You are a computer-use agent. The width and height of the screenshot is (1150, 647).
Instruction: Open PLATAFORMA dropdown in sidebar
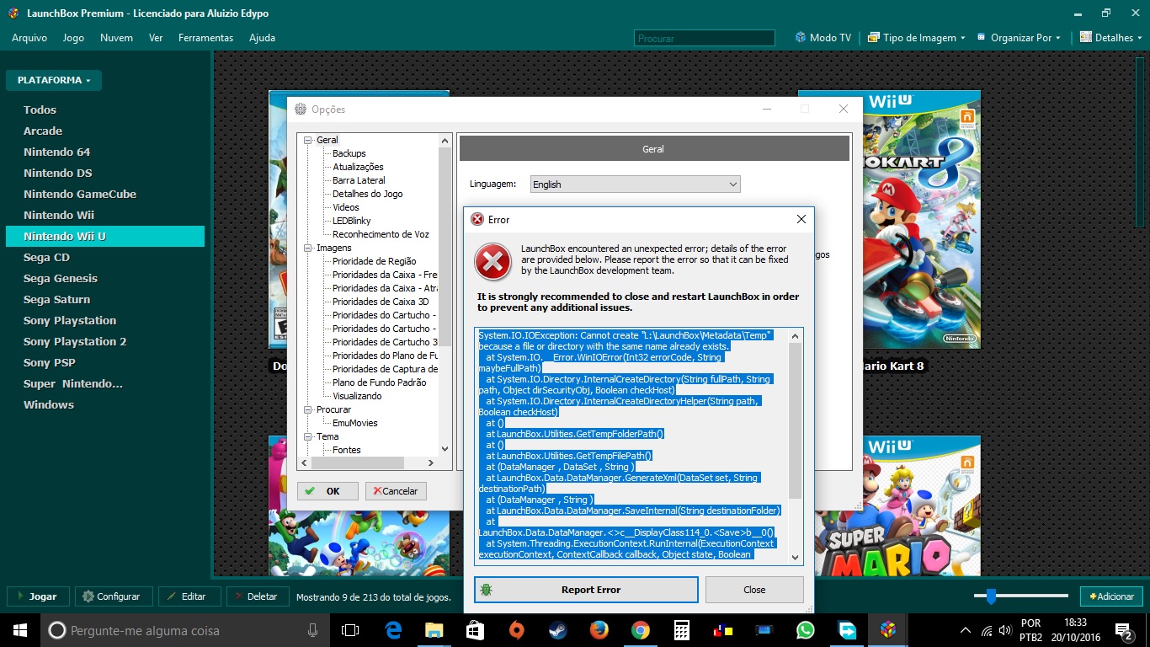point(54,80)
